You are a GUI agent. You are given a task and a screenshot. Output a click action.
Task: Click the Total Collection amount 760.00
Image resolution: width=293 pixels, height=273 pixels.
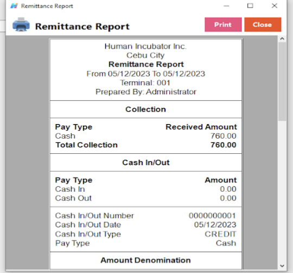point(224,145)
